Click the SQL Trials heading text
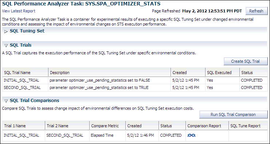 point(21,45)
